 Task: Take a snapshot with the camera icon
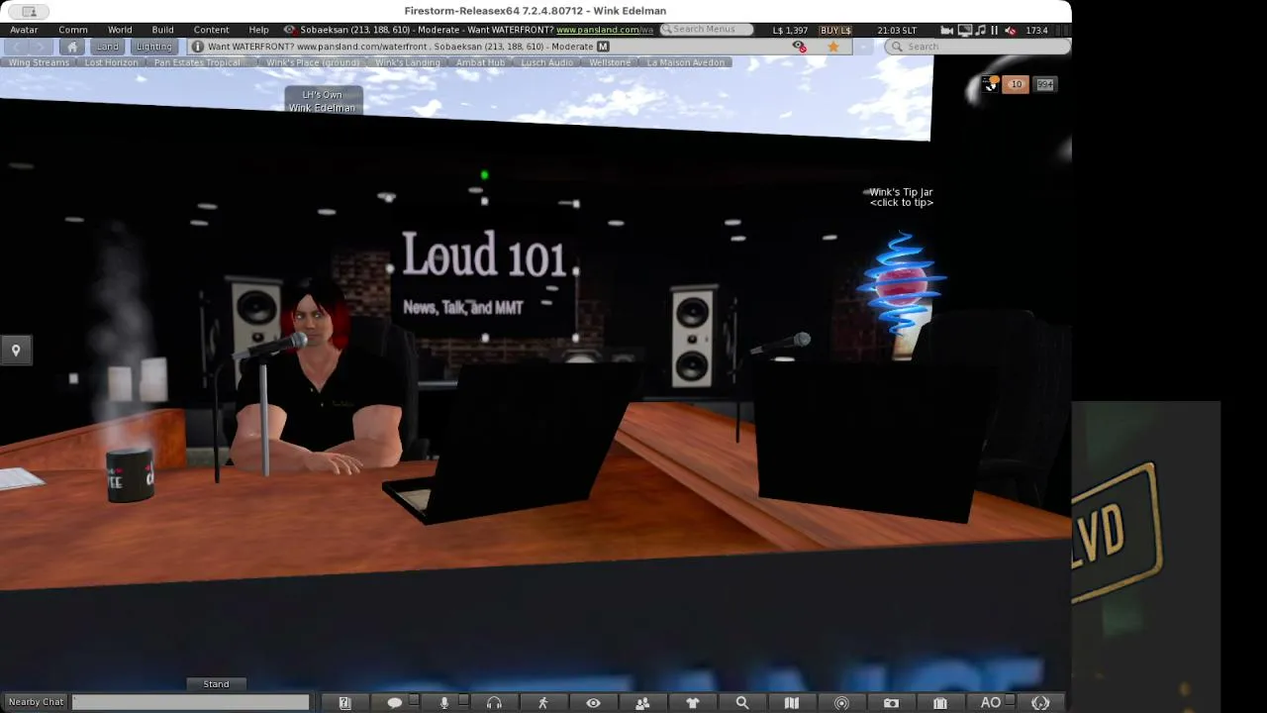coord(891,703)
